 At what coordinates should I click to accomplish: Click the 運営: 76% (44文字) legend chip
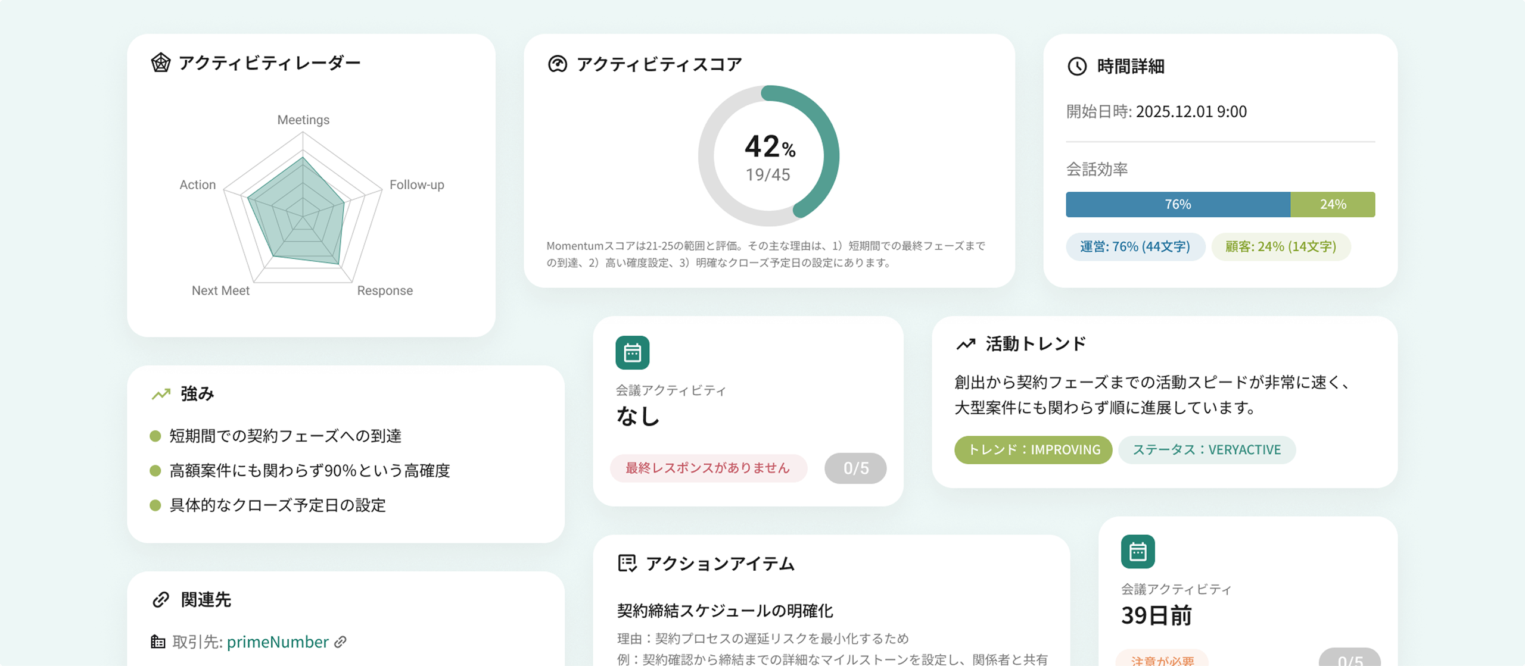pos(1135,247)
